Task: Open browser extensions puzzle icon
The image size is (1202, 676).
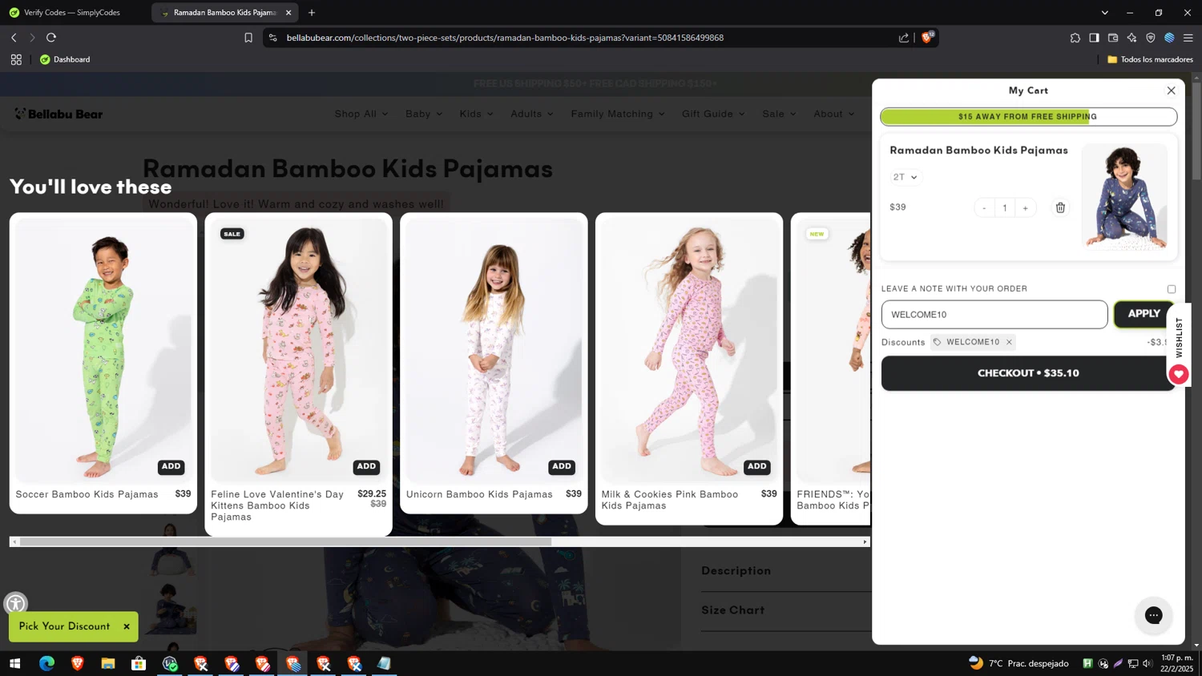Action: [x=1075, y=38]
